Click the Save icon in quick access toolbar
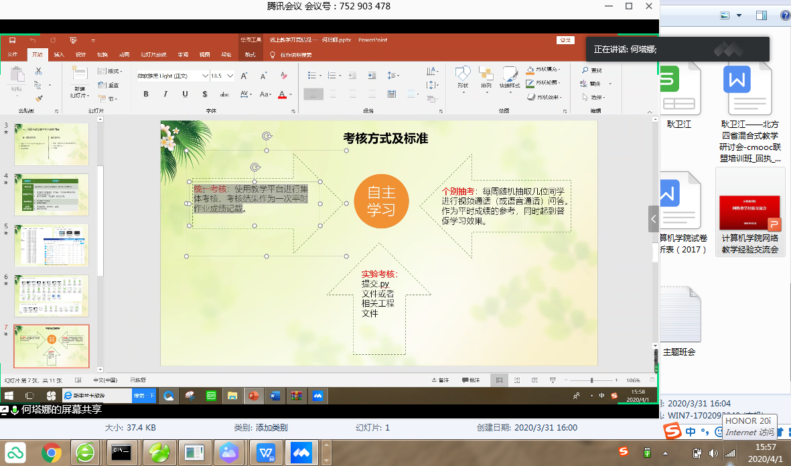The image size is (791, 466). click(x=12, y=40)
